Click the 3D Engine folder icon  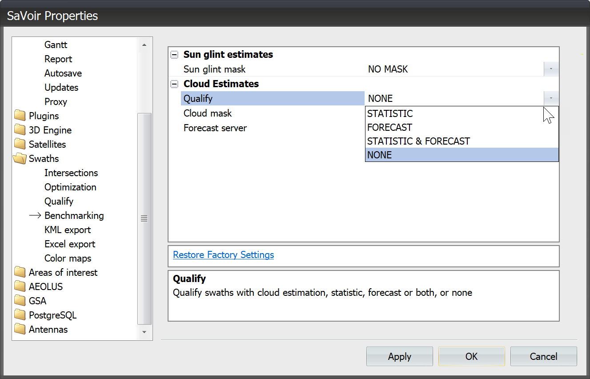(x=20, y=130)
